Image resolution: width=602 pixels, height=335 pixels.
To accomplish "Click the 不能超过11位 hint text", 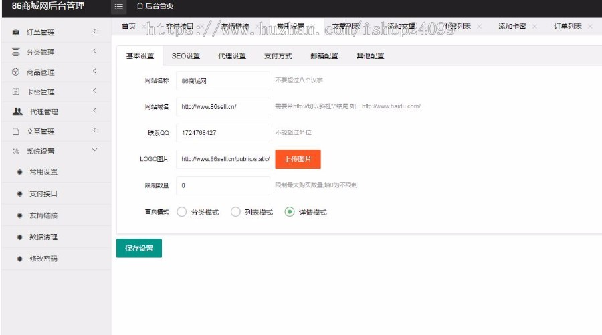I will click(294, 132).
